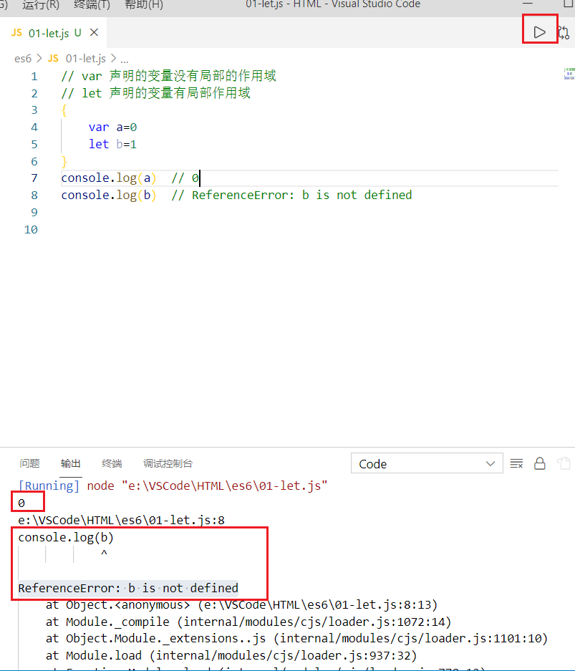Expand the 01-let.js breadcrumb item
The width and height of the screenshot is (575, 671).
pos(85,58)
